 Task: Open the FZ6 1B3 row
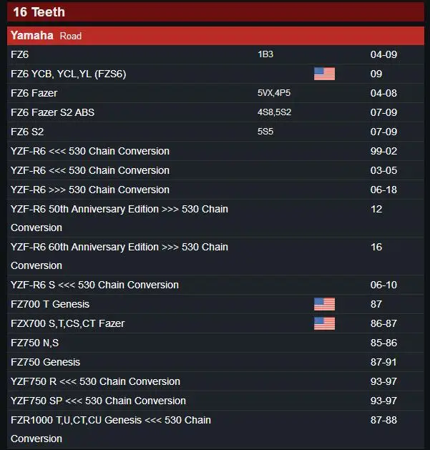[215, 54]
